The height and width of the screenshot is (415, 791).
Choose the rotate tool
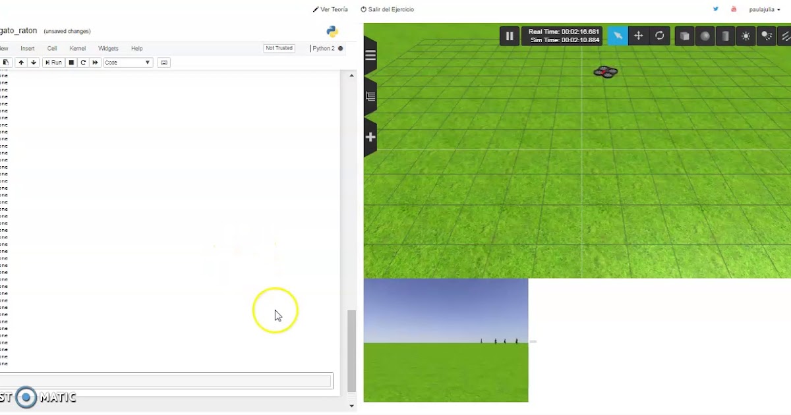click(x=659, y=36)
